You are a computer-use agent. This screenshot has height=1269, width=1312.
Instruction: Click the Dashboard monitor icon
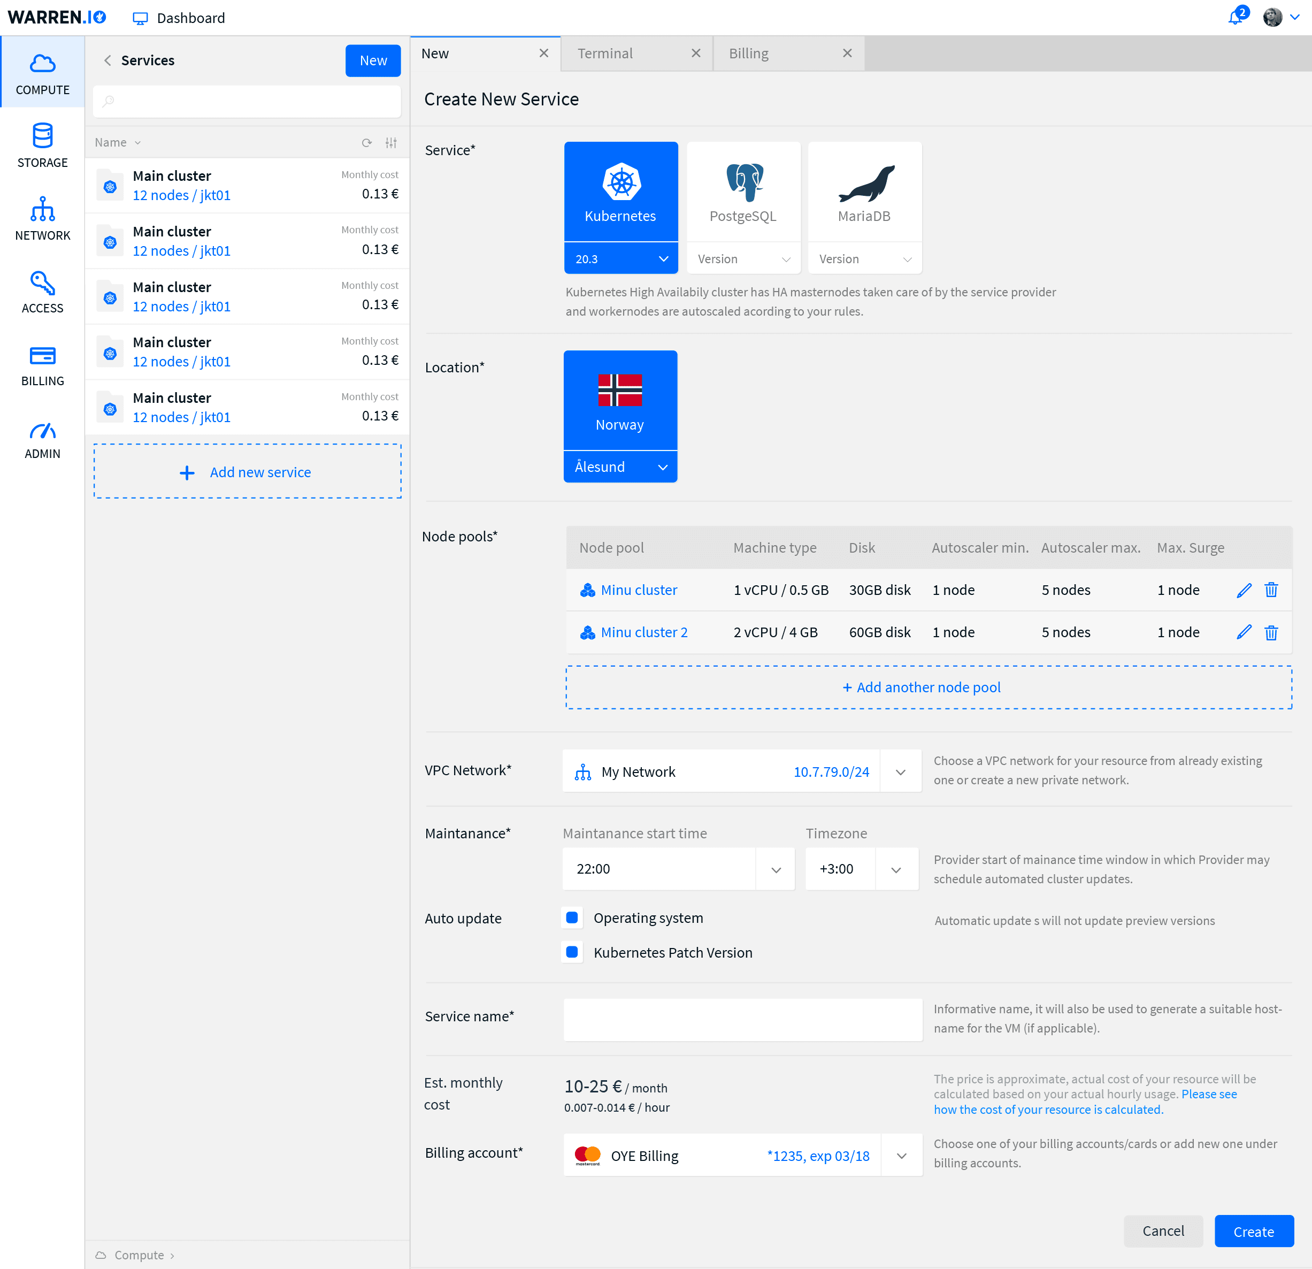(140, 18)
